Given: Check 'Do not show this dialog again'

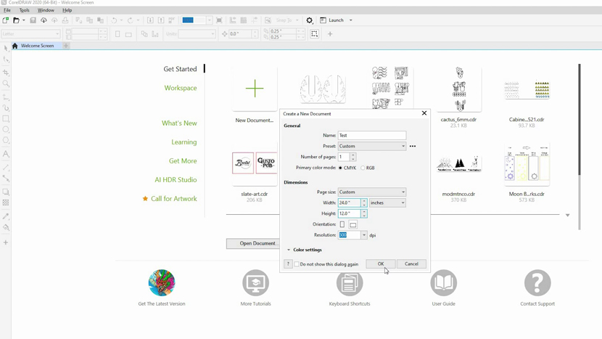Looking at the screenshot, I should point(297,264).
